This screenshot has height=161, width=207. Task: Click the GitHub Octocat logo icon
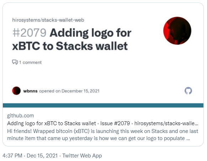pyautogui.click(x=188, y=91)
